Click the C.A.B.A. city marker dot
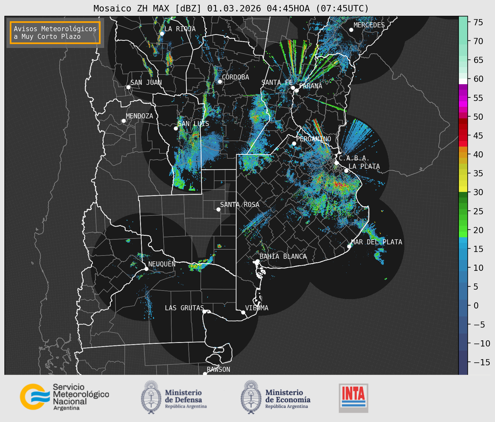 (x=337, y=163)
